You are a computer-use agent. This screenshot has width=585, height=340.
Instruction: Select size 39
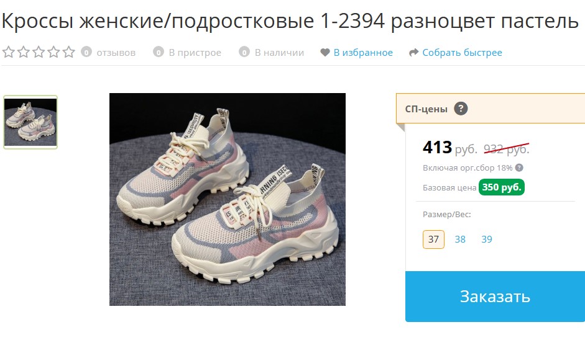[x=487, y=239]
